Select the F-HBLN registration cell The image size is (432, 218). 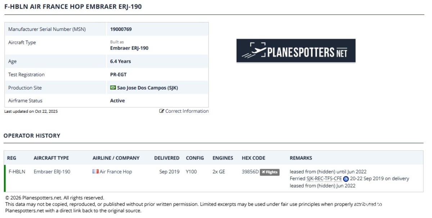click(x=17, y=172)
